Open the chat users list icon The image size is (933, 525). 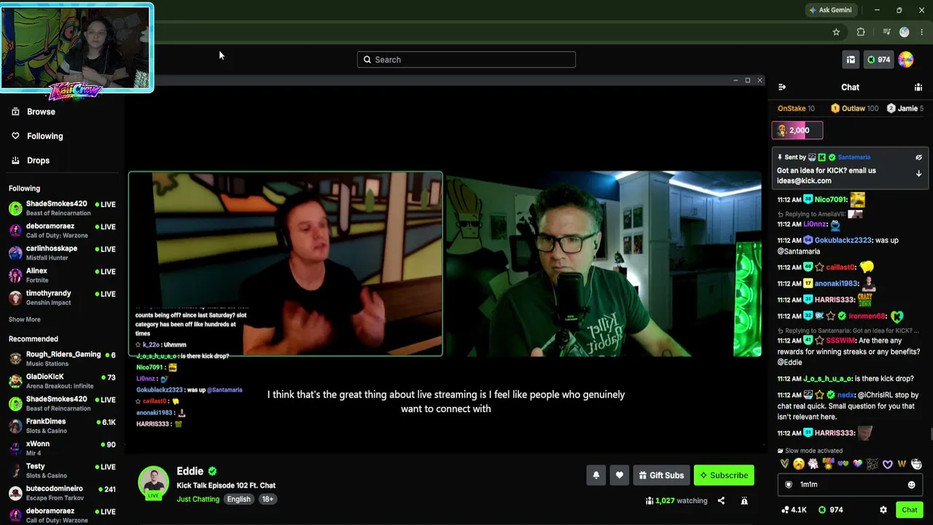point(918,87)
